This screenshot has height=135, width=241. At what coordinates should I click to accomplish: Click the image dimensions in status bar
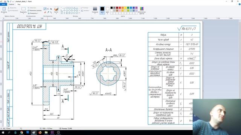[x=46, y=128]
